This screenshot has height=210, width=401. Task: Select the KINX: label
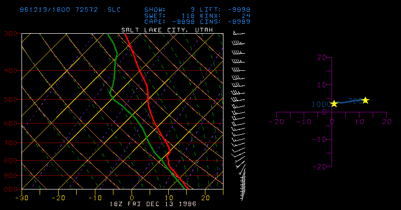pyautogui.click(x=210, y=16)
